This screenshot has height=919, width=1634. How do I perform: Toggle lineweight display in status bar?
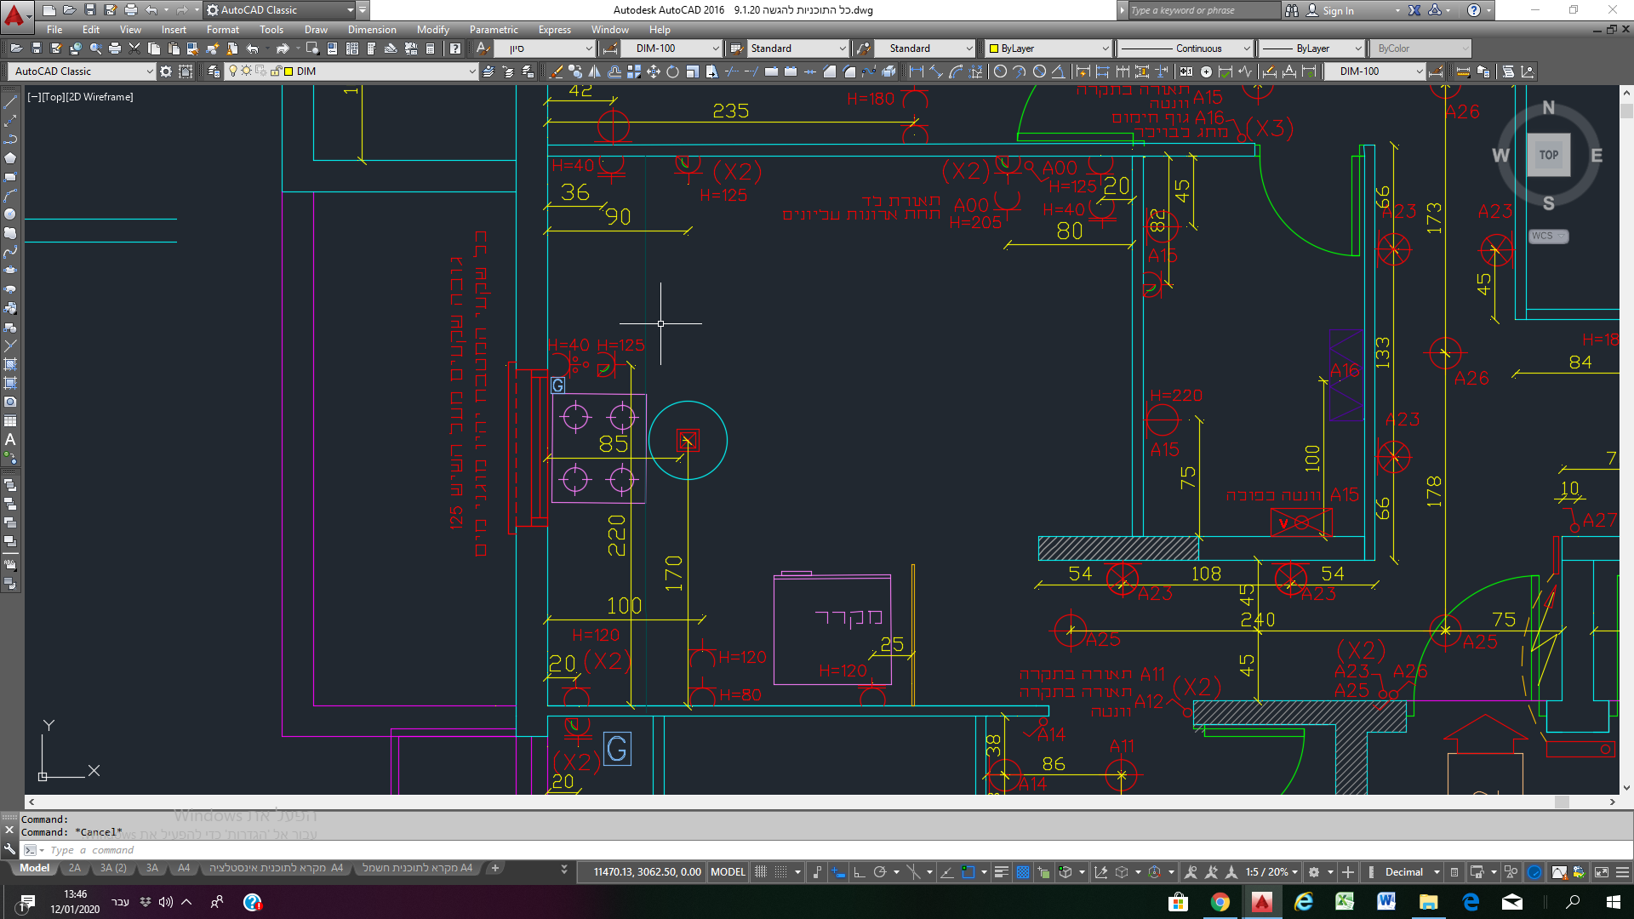1002,871
